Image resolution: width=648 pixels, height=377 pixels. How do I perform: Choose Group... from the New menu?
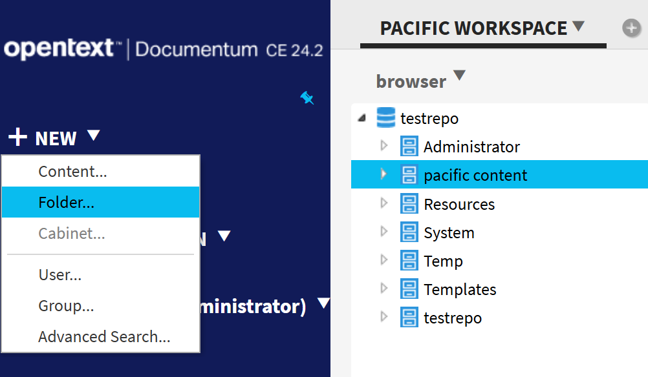101,305
